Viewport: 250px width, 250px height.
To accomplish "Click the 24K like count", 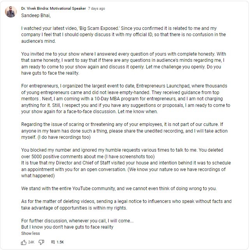I will click(x=31, y=242).
